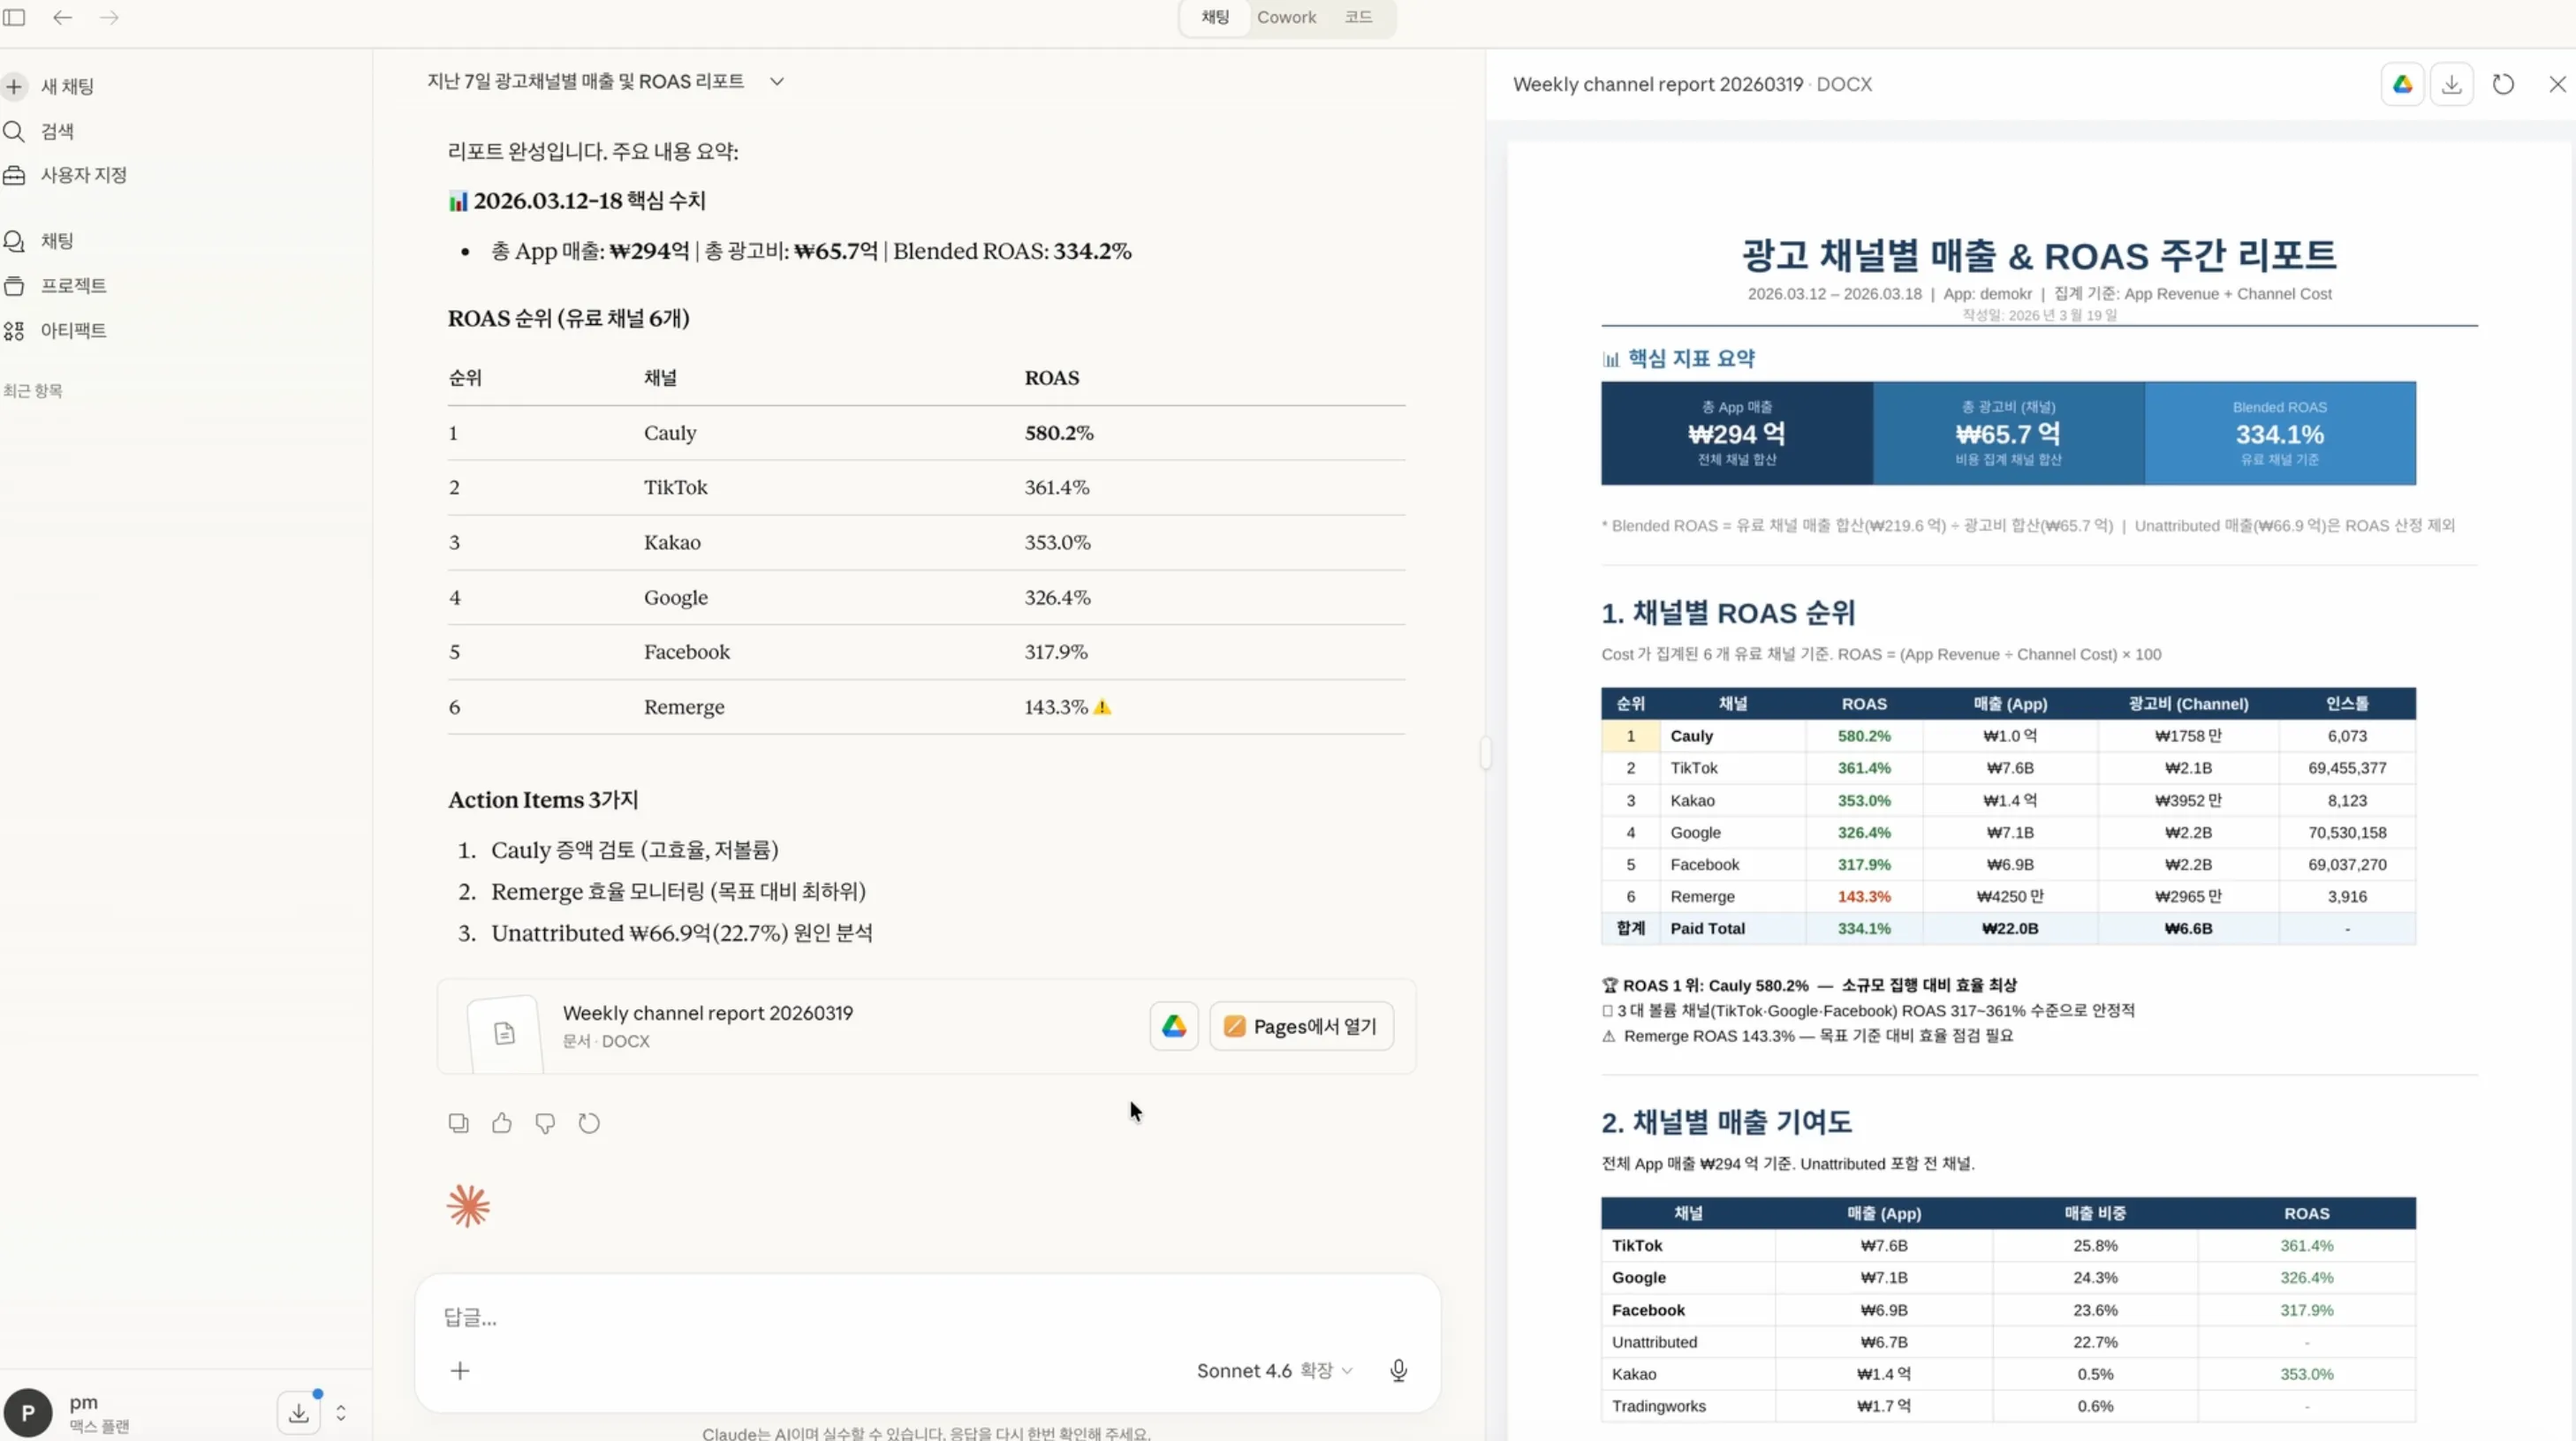
Task: Open 채팅 list in sidebar
Action: click(x=38, y=241)
